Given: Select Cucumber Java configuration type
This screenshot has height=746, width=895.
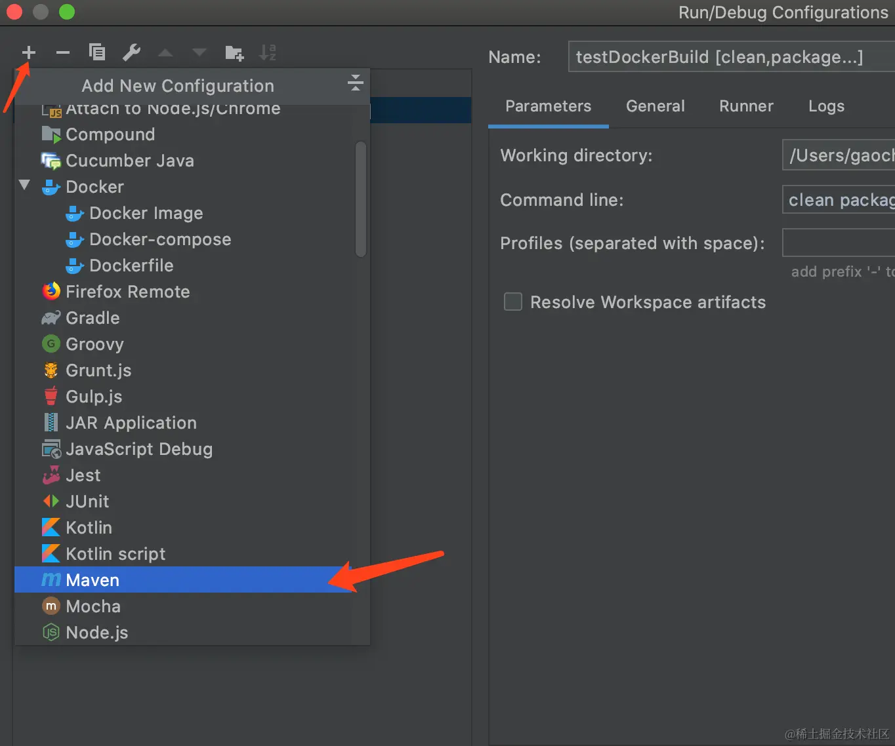Looking at the screenshot, I should (192, 161).
